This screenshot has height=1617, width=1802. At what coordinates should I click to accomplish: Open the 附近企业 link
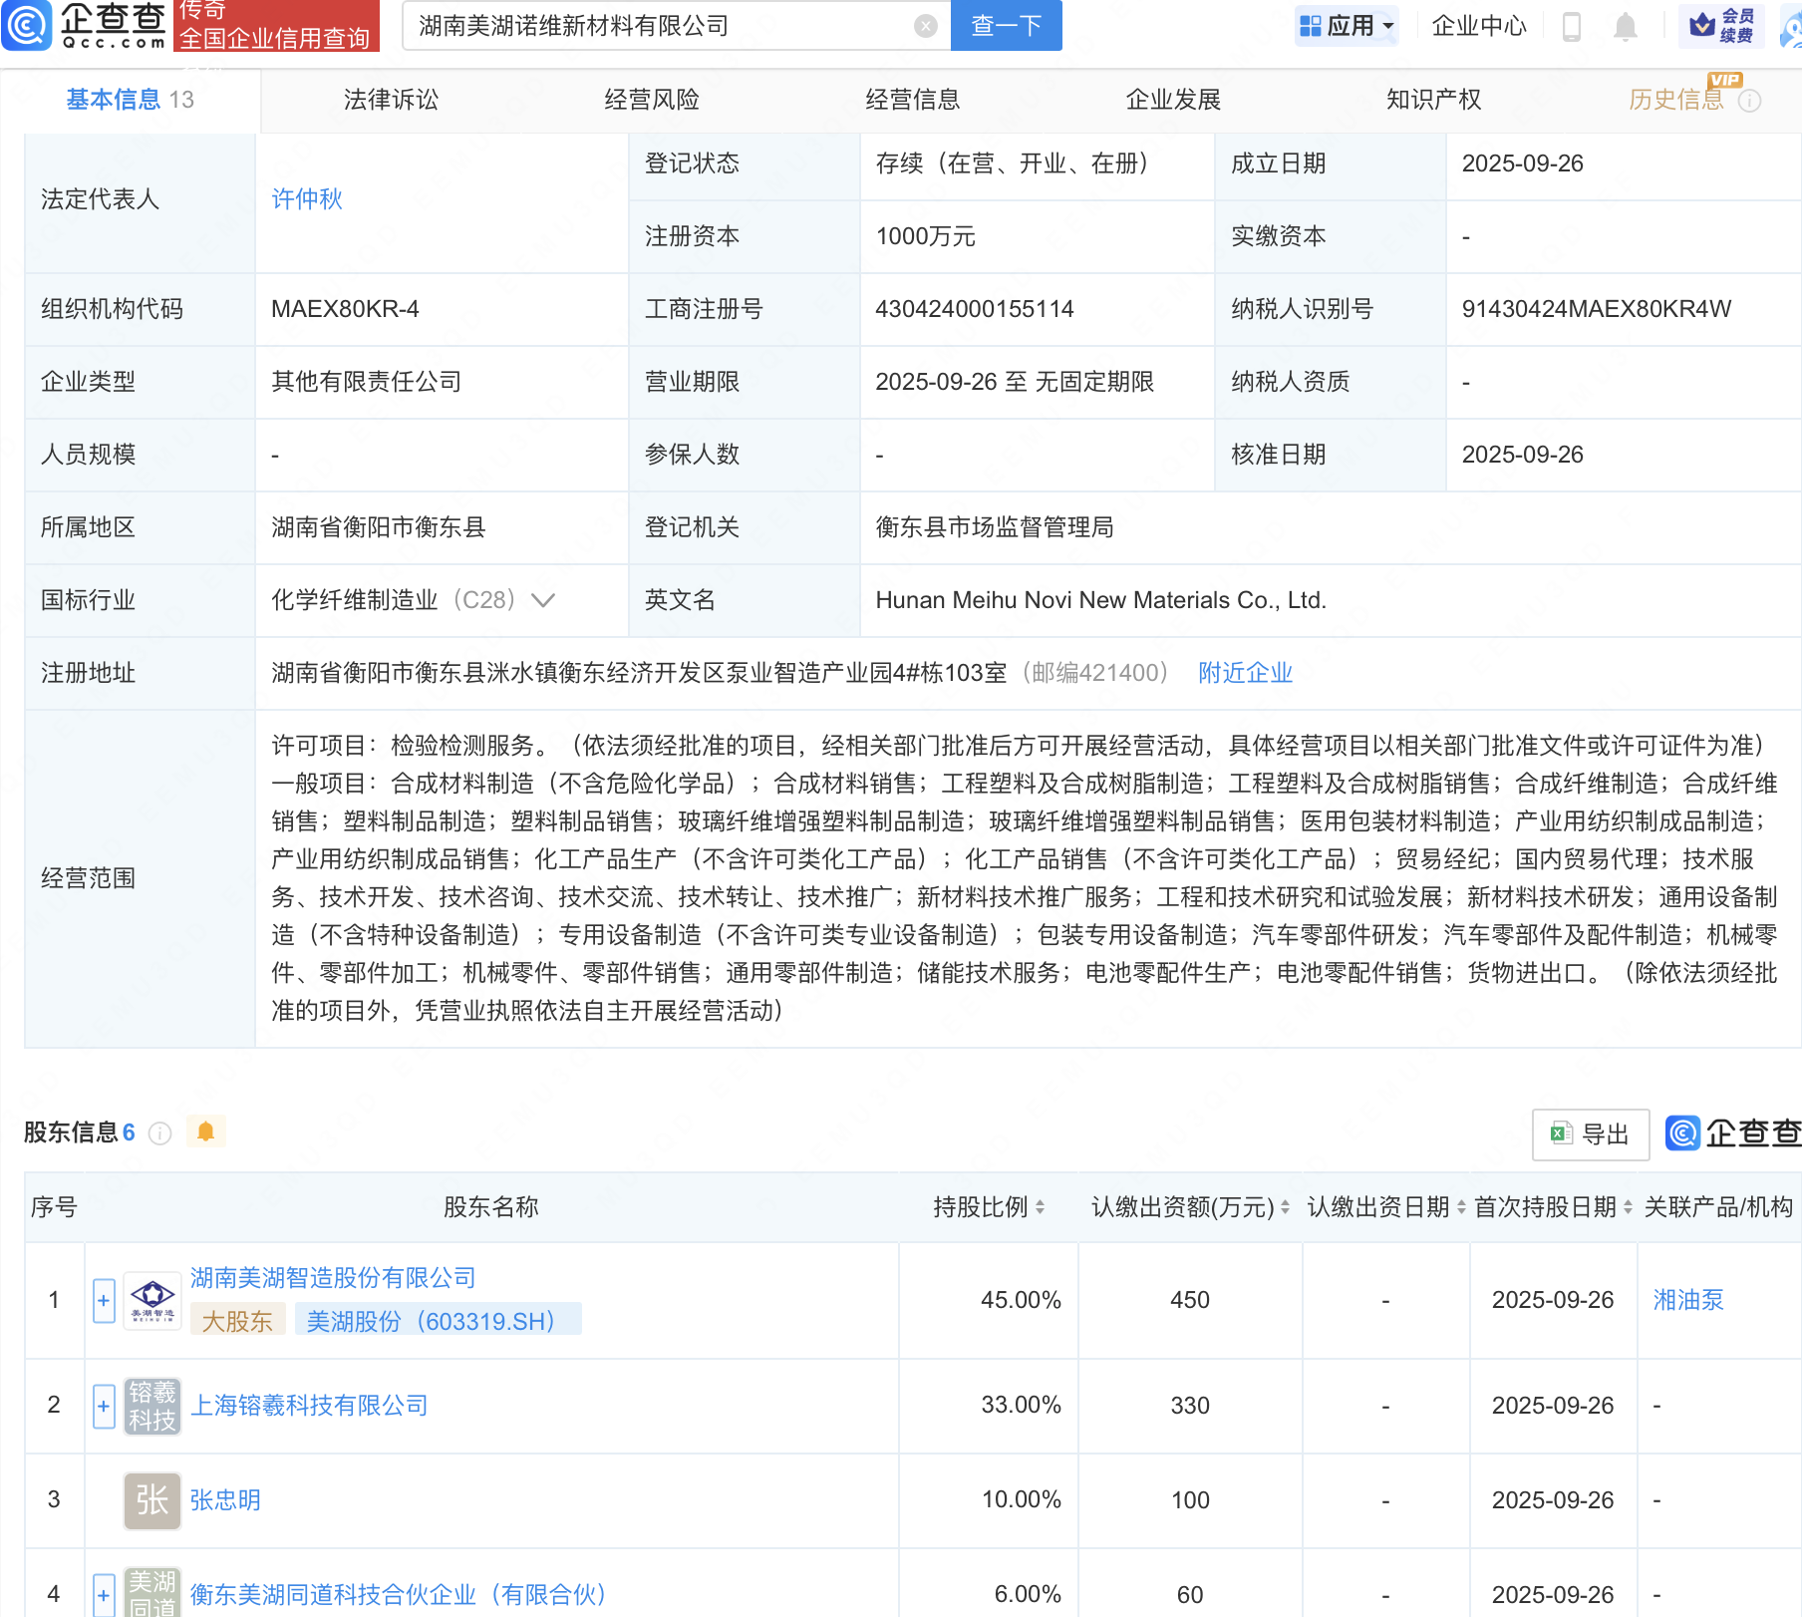pos(1245,673)
